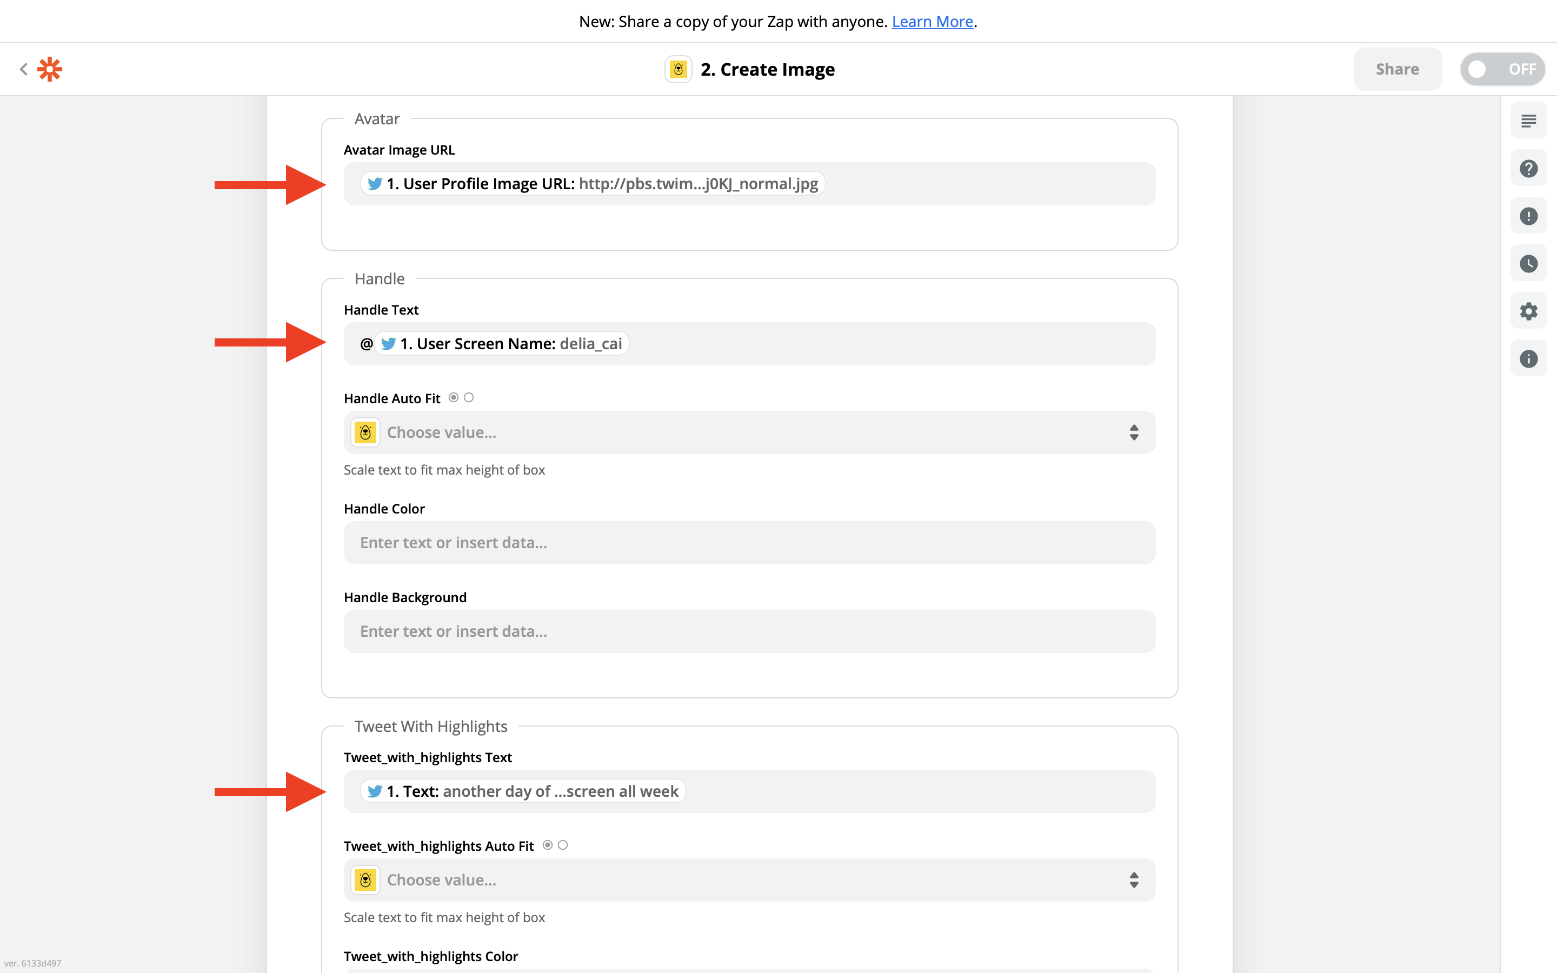Image resolution: width=1557 pixels, height=973 pixels.
Task: Open the alerts exclamation icon
Action: (x=1528, y=216)
